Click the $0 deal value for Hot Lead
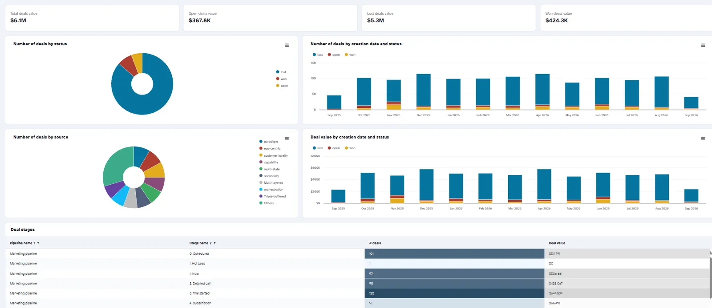This screenshot has width=712, height=308. [x=627, y=264]
